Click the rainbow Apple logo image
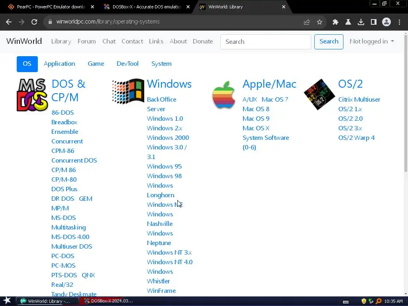The image size is (408, 306). click(x=224, y=94)
